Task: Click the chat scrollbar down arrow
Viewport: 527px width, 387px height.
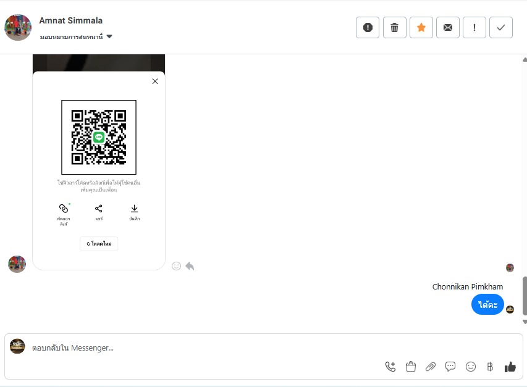Action: 525,322
